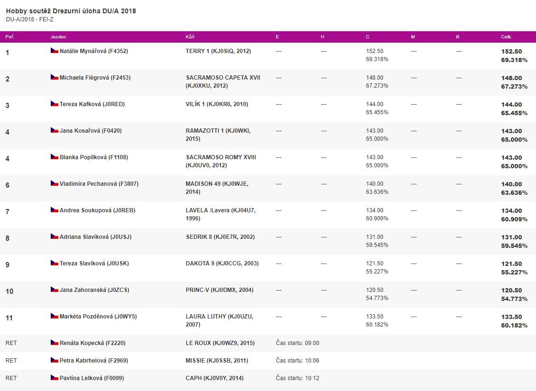Screen dimensions: 536x391
Task: Open horse LAURA LUTHY entry
Action: pyautogui.click(x=220, y=320)
